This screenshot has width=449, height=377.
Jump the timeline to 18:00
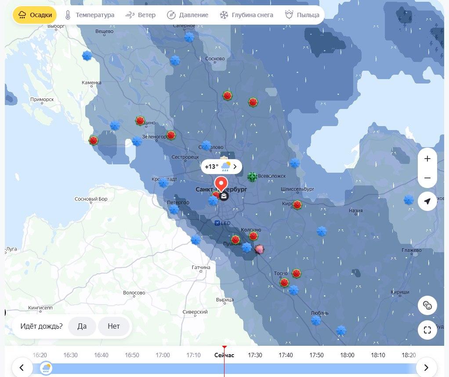click(x=347, y=355)
